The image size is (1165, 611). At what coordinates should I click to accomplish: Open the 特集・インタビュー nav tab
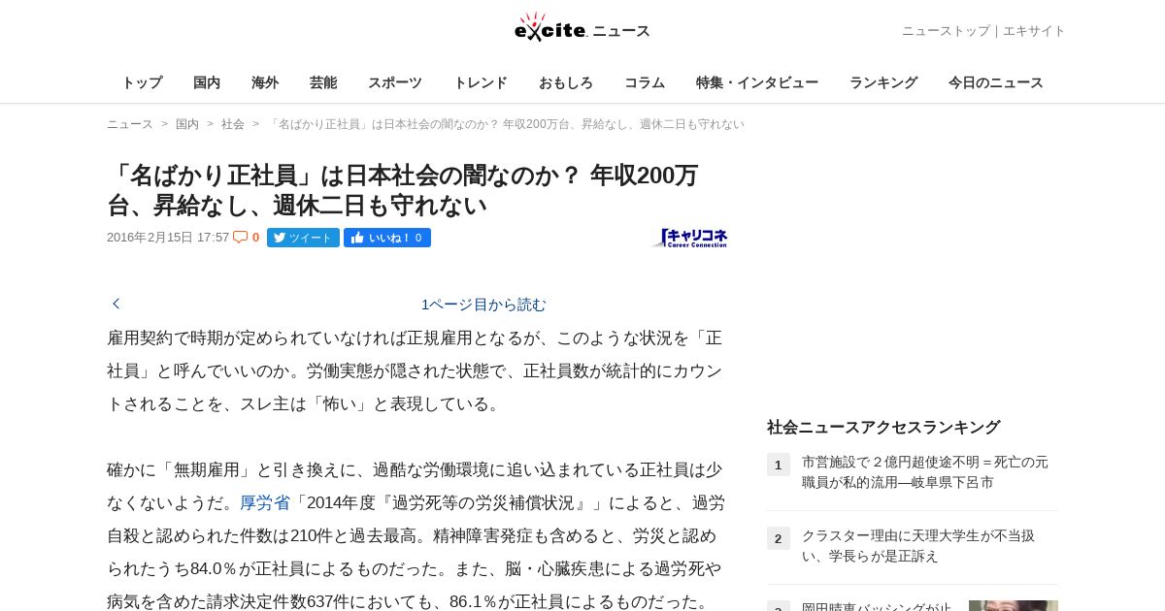coord(757,82)
